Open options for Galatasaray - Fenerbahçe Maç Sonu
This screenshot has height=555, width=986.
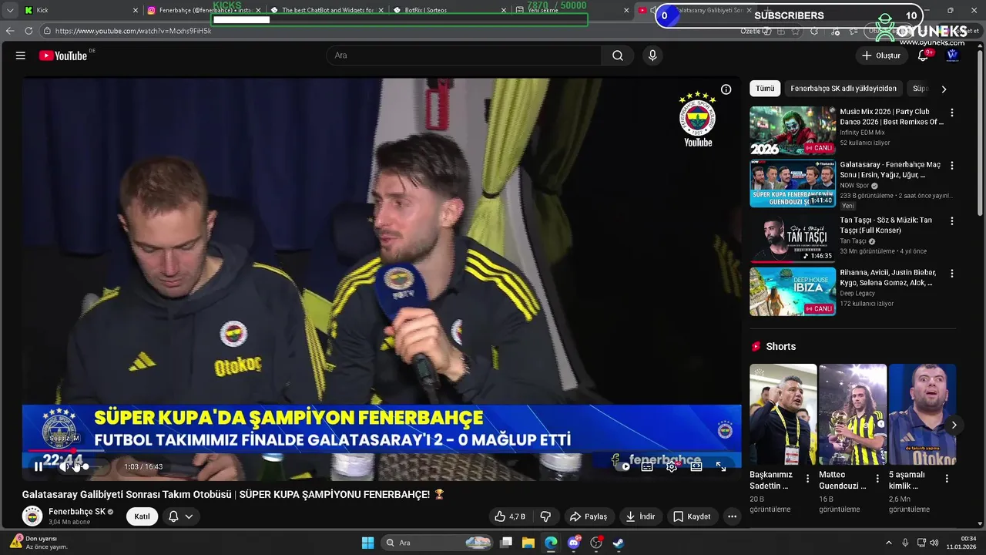(x=951, y=166)
